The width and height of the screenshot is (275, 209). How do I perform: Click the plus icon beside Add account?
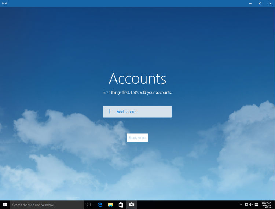[109, 111]
